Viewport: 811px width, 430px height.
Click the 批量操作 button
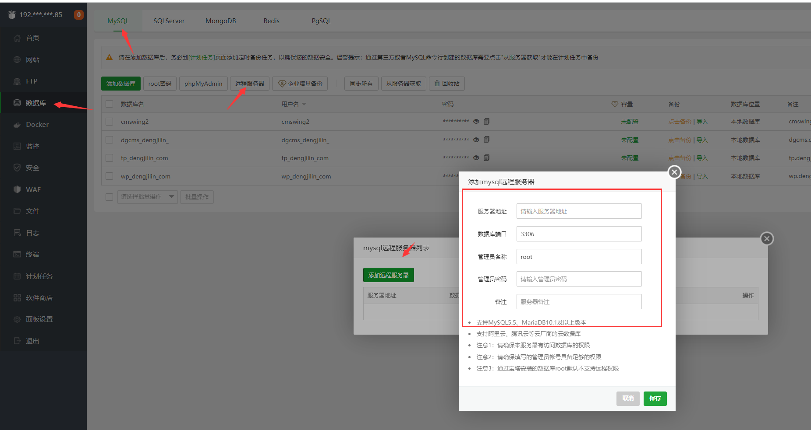197,197
